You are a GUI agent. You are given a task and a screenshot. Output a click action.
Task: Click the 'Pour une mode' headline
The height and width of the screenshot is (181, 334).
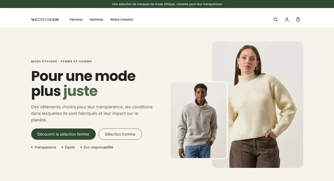[x=83, y=76]
